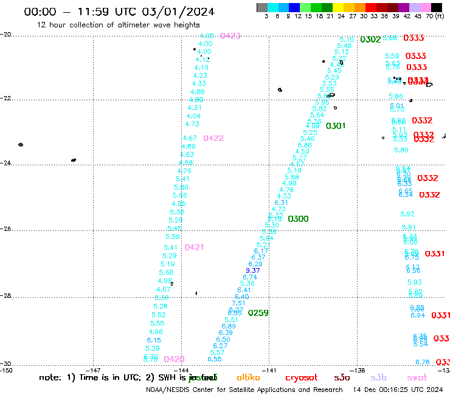This screenshot has width=450, height=395.
Task: Click the 4.96 wave height value
Action: tap(156, 332)
